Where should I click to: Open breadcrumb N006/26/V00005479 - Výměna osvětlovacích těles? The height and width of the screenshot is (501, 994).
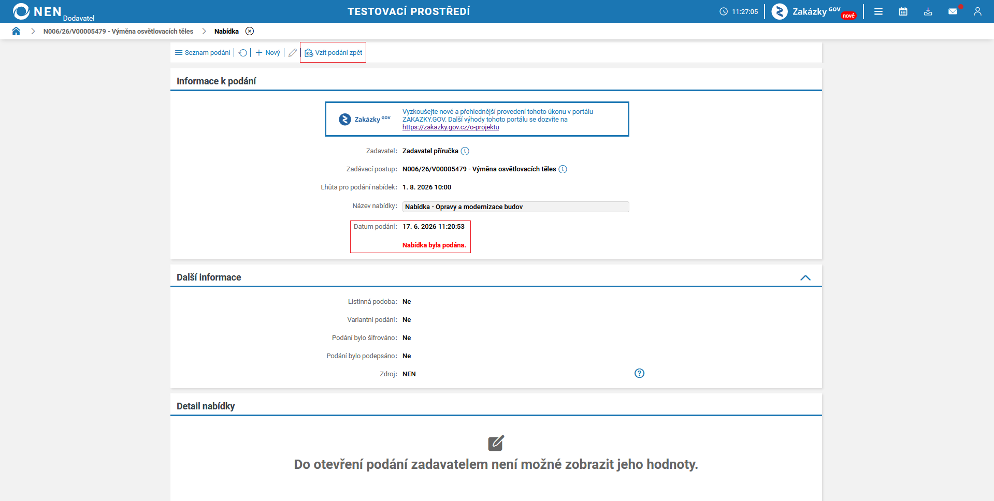[x=118, y=32]
